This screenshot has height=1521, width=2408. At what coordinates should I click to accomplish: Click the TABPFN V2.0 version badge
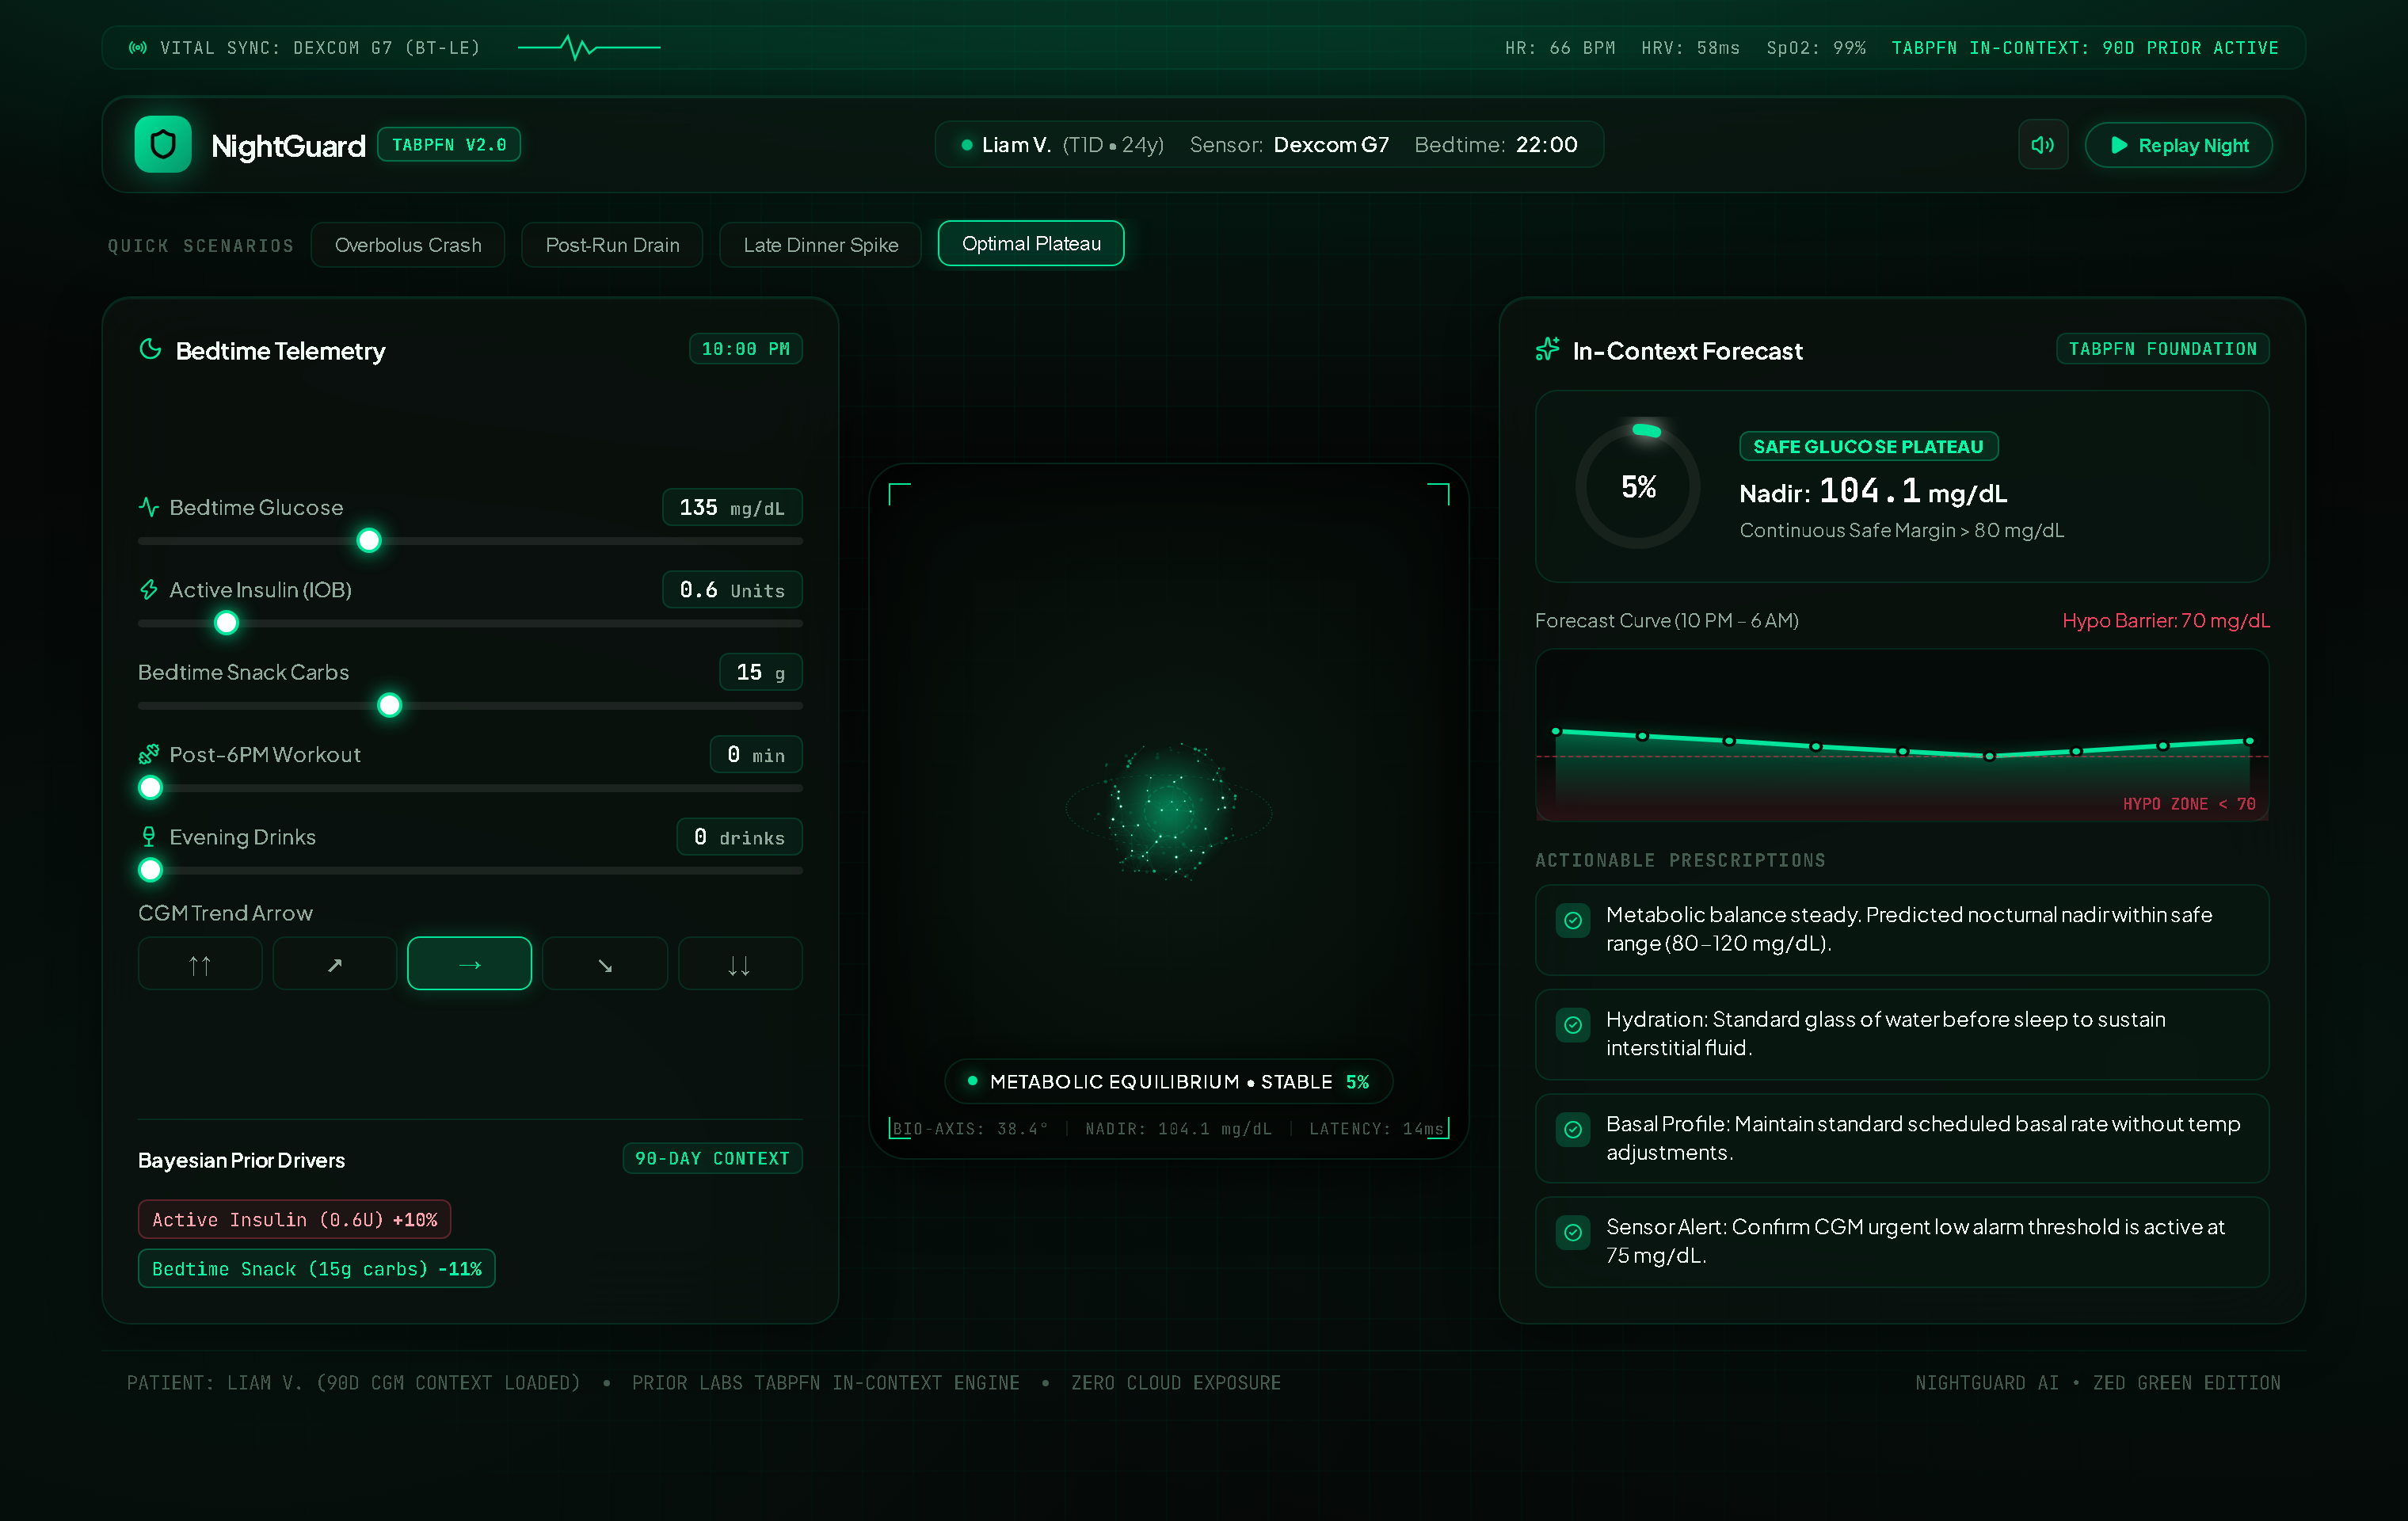click(449, 145)
